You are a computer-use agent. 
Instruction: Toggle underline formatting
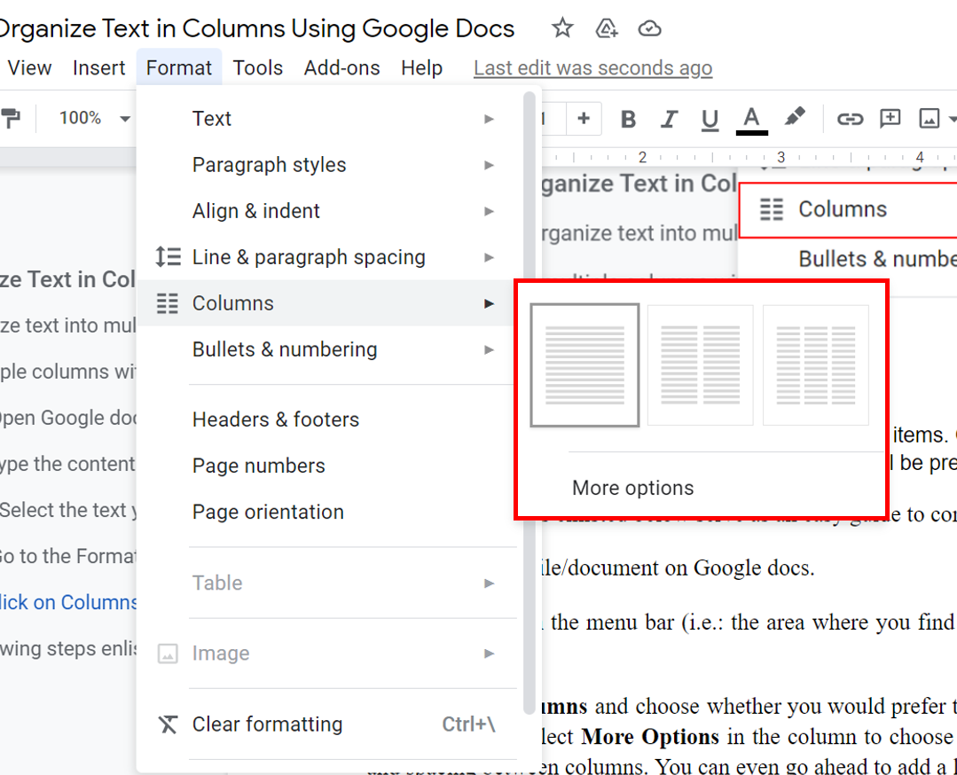[x=710, y=120]
